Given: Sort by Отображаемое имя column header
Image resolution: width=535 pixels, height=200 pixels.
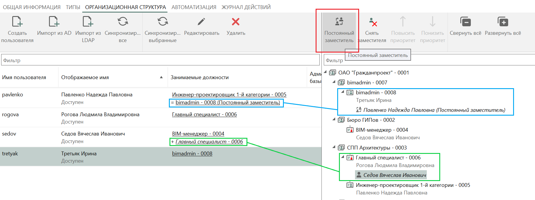Looking at the screenshot, I should 85,77.
